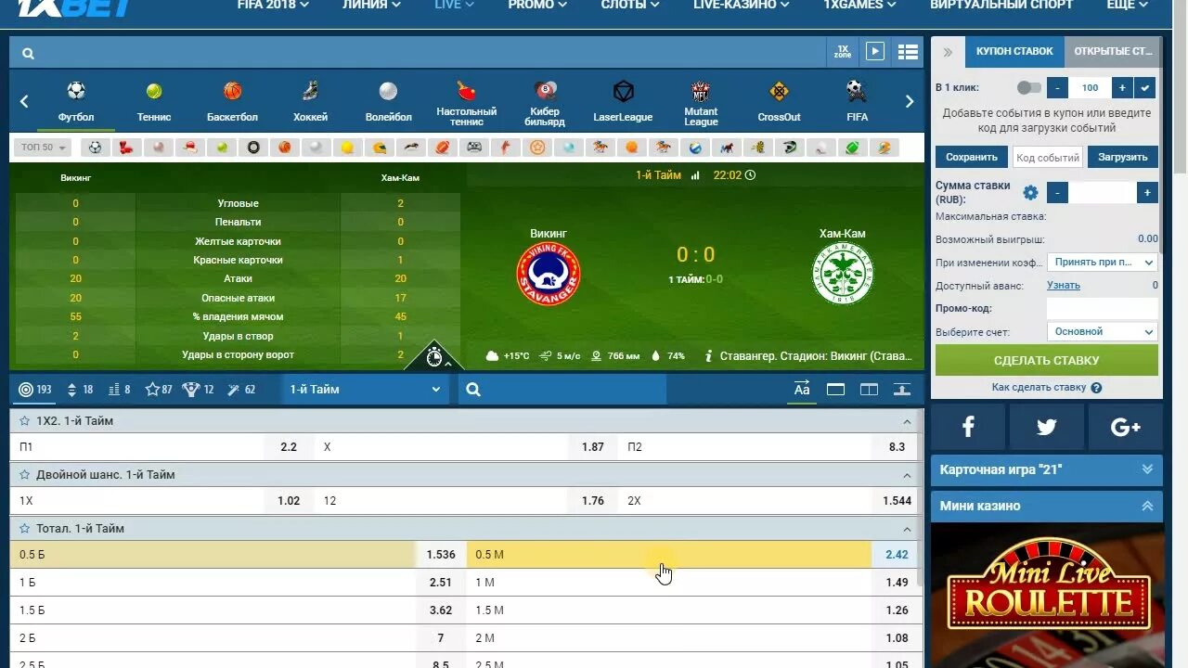The image size is (1188, 668).
Task: Select 0.5 М total odds 2.42
Action: click(897, 555)
